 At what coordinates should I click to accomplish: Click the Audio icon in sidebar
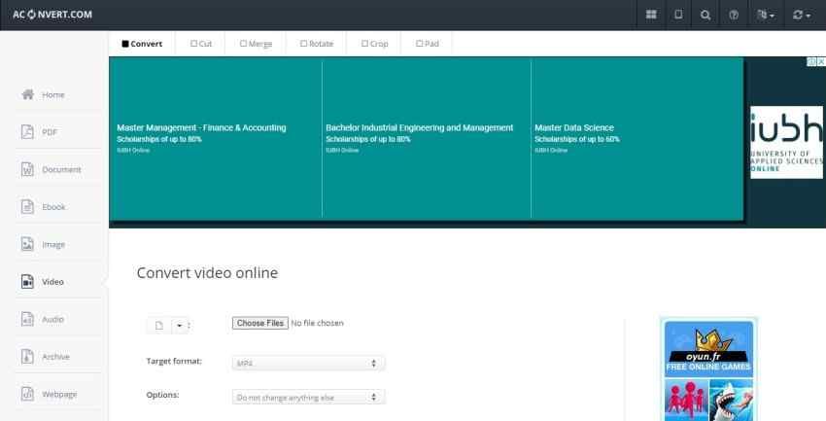coord(27,319)
